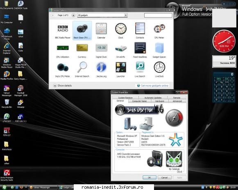
Task: Select the Live Search gadget
Action: [140, 69]
